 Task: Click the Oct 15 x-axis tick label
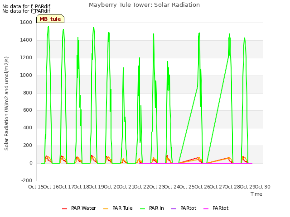[x=36, y=187]
